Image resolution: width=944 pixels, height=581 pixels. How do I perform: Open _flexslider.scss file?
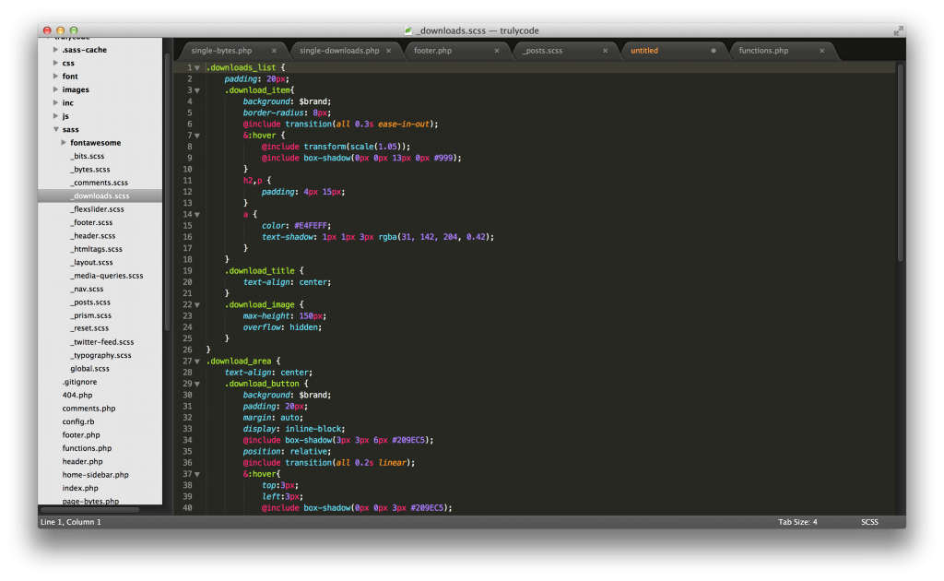(98, 209)
